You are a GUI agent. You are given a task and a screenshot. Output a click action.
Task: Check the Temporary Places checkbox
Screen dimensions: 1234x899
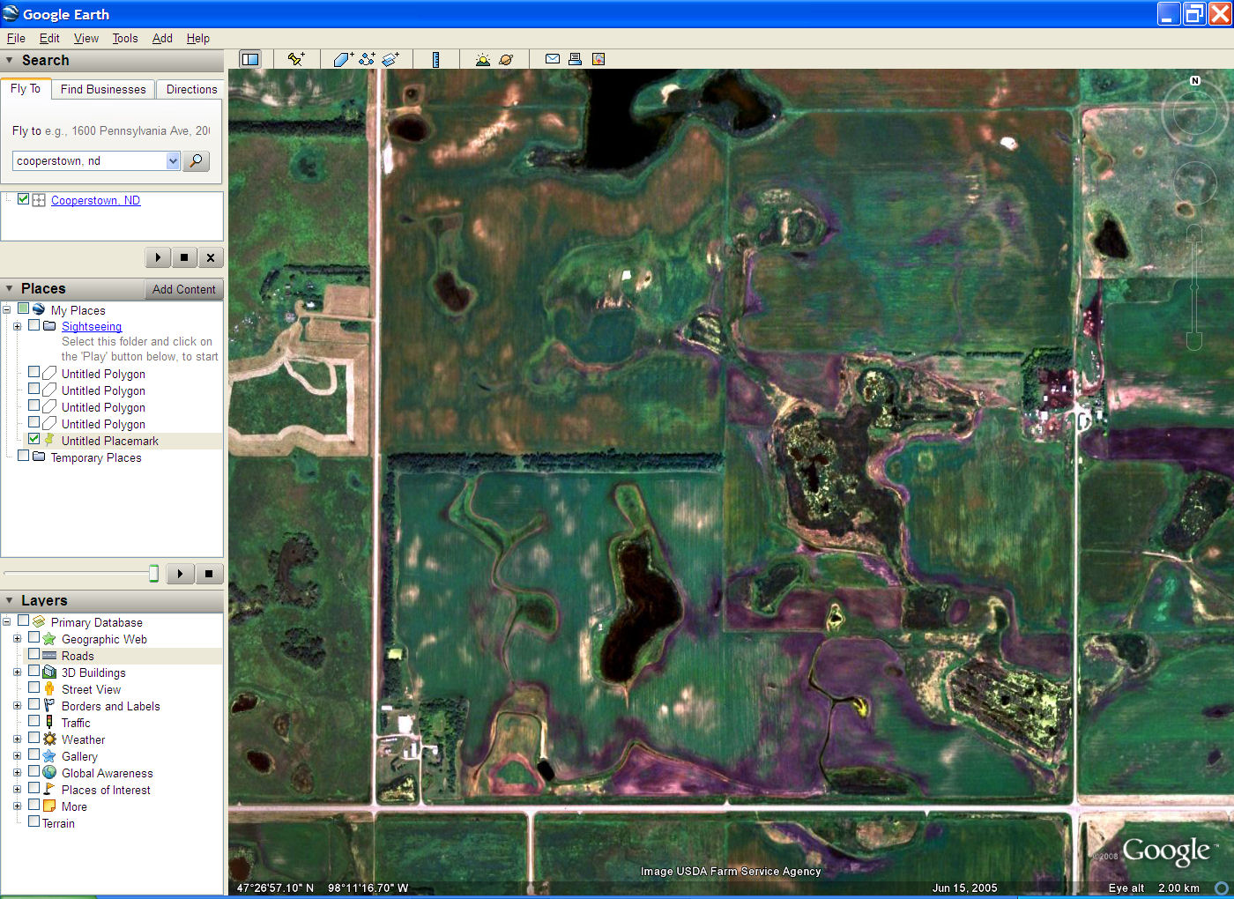coord(24,456)
